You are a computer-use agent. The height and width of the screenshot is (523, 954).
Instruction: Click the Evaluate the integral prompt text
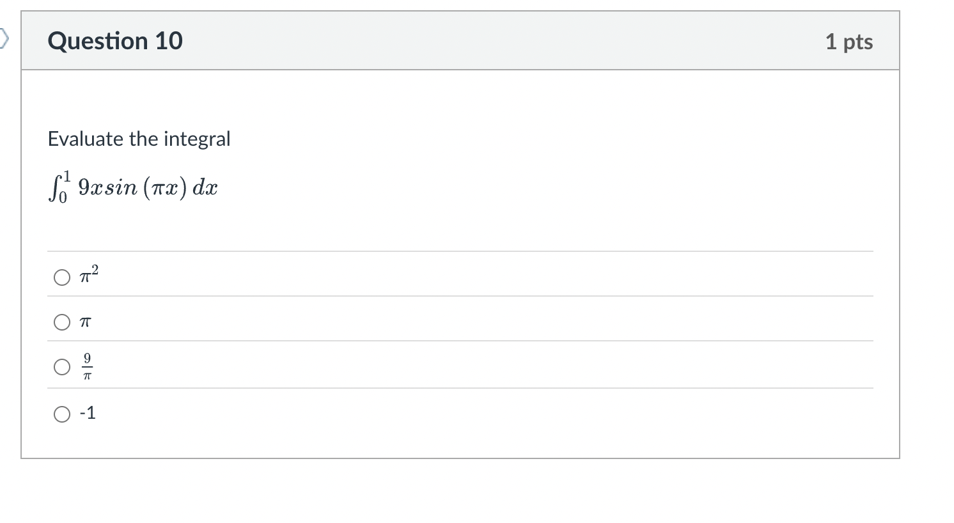click(x=139, y=139)
